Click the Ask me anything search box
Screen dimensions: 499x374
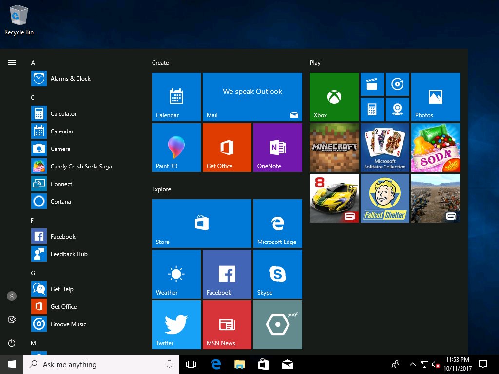click(101, 364)
